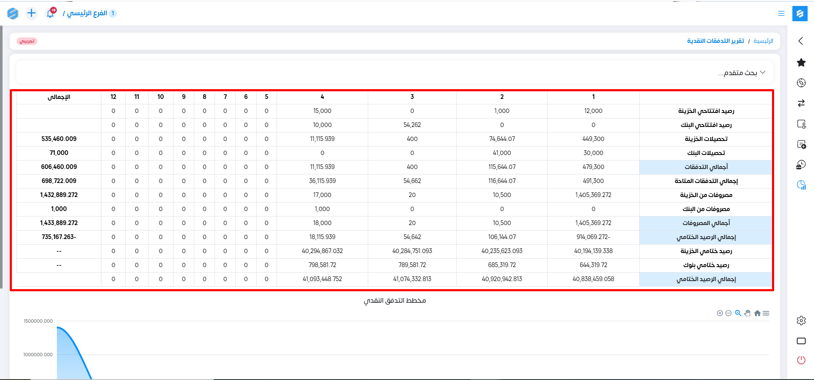Image resolution: width=814 pixels, height=380 pixels.
Task: Toggle the chart panning hand tool
Action: [747, 313]
